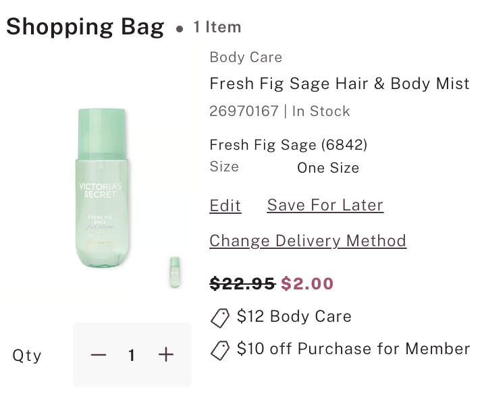Click the tag icon beside $10 off Purchase

[220, 349]
